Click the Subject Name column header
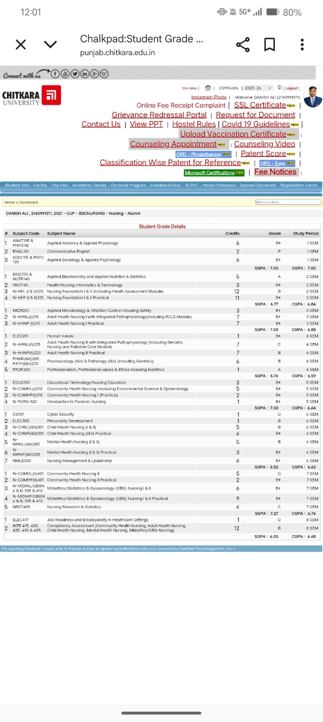This screenshot has width=323, height=722. [x=61, y=234]
